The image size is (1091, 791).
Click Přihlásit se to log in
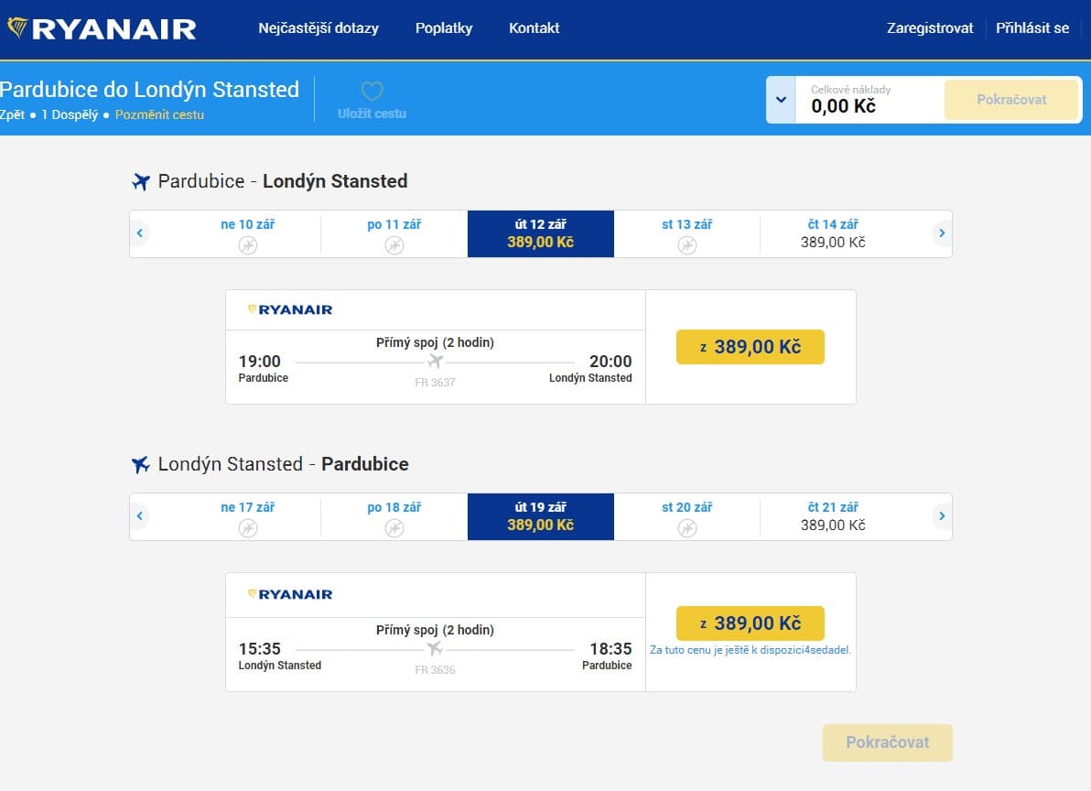(1032, 28)
